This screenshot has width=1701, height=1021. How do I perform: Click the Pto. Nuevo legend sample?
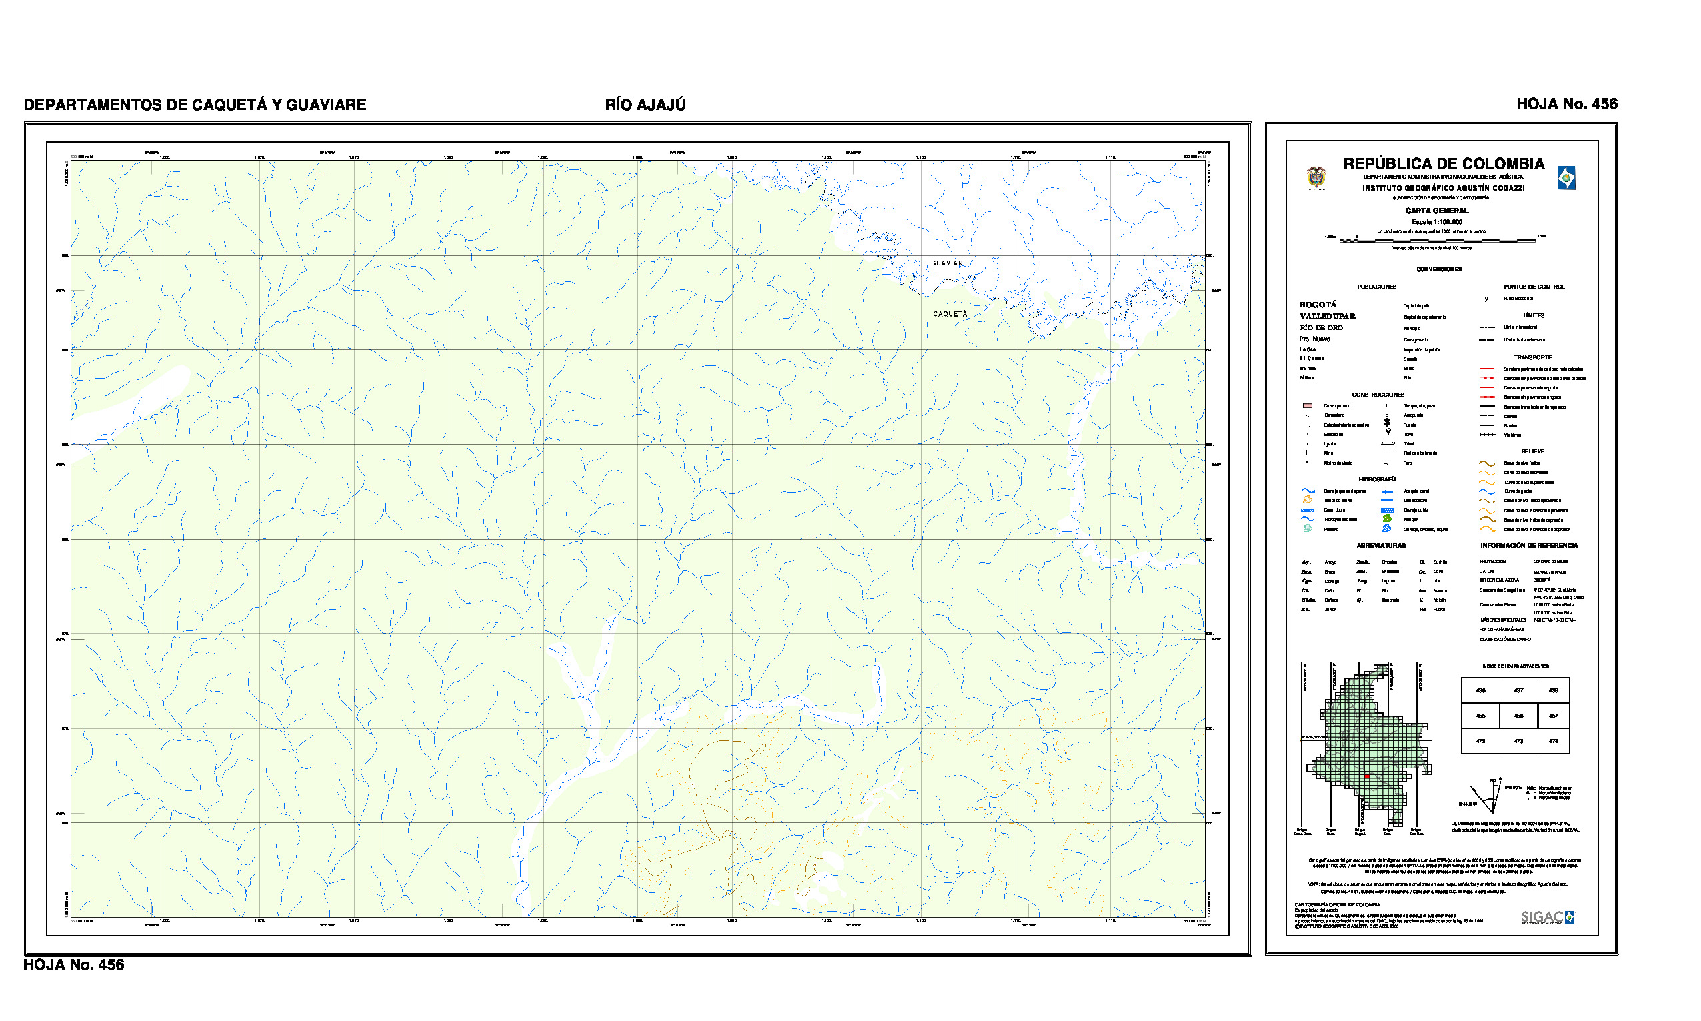(1314, 339)
